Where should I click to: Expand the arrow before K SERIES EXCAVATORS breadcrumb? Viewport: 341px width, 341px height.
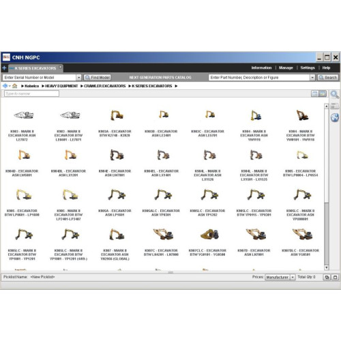pyautogui.click(x=130, y=86)
